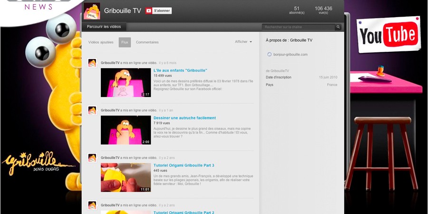Open Tutoriel Origami Gribouille Part 2 title
The width and height of the screenshot is (428, 214).
coord(184,213)
